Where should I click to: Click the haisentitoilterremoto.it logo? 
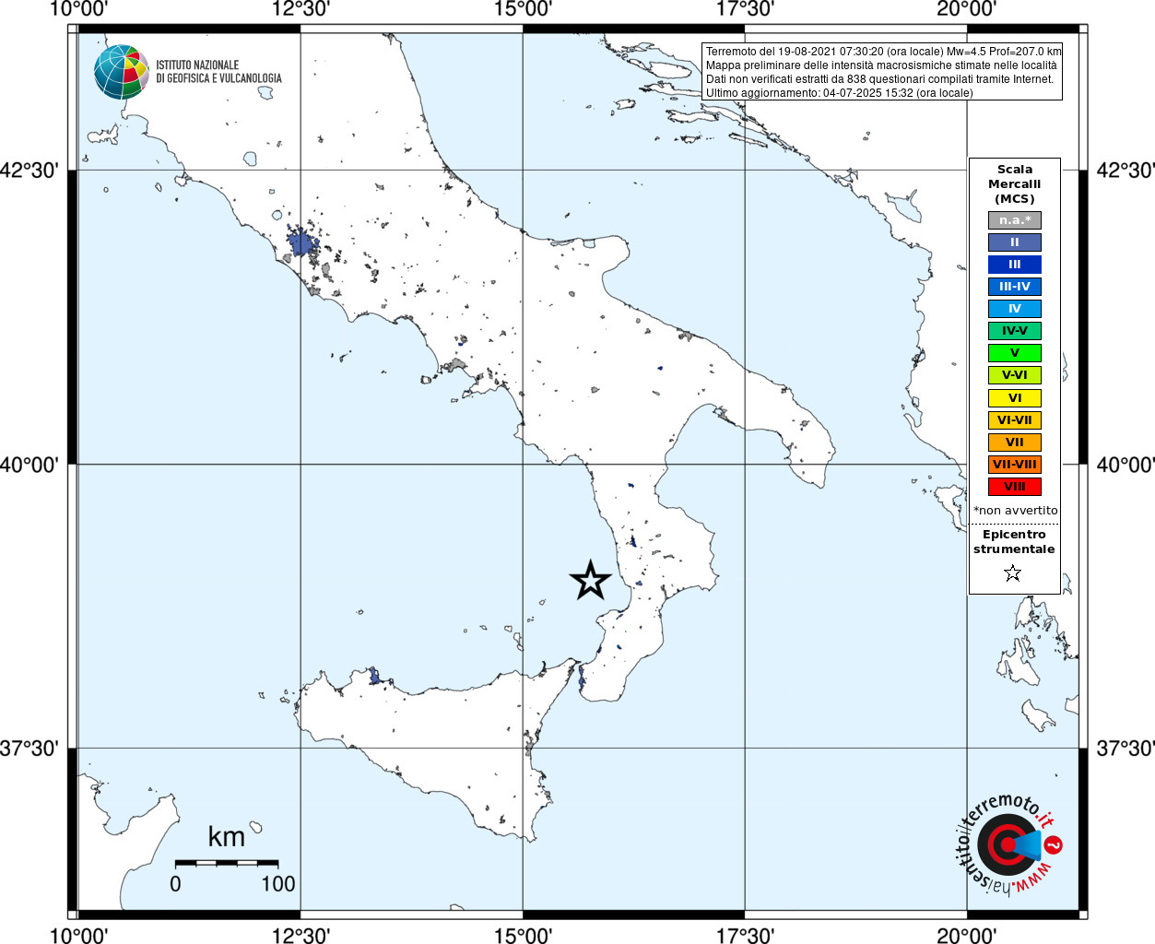(1011, 843)
